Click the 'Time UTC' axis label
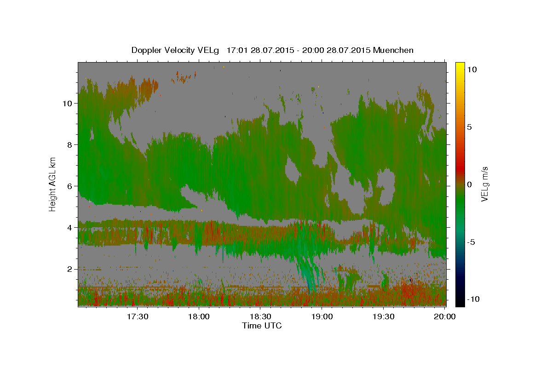The image size is (552, 368). [x=262, y=326]
